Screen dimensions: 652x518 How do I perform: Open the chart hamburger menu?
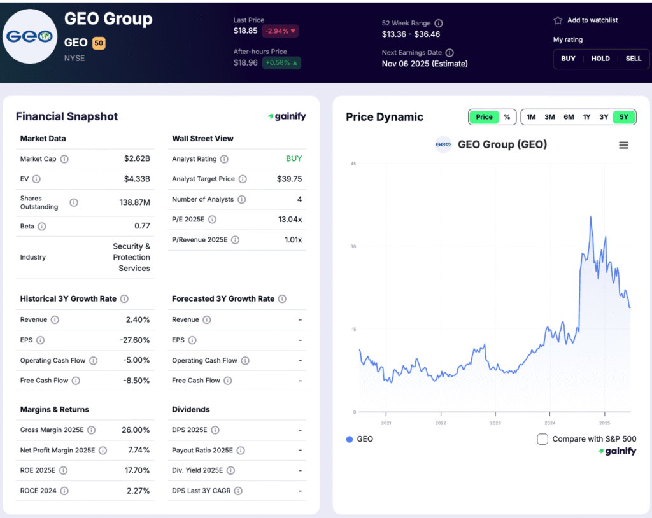(x=623, y=145)
